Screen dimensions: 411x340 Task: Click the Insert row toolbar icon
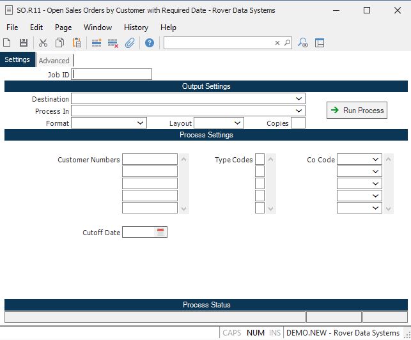pyautogui.click(x=97, y=43)
